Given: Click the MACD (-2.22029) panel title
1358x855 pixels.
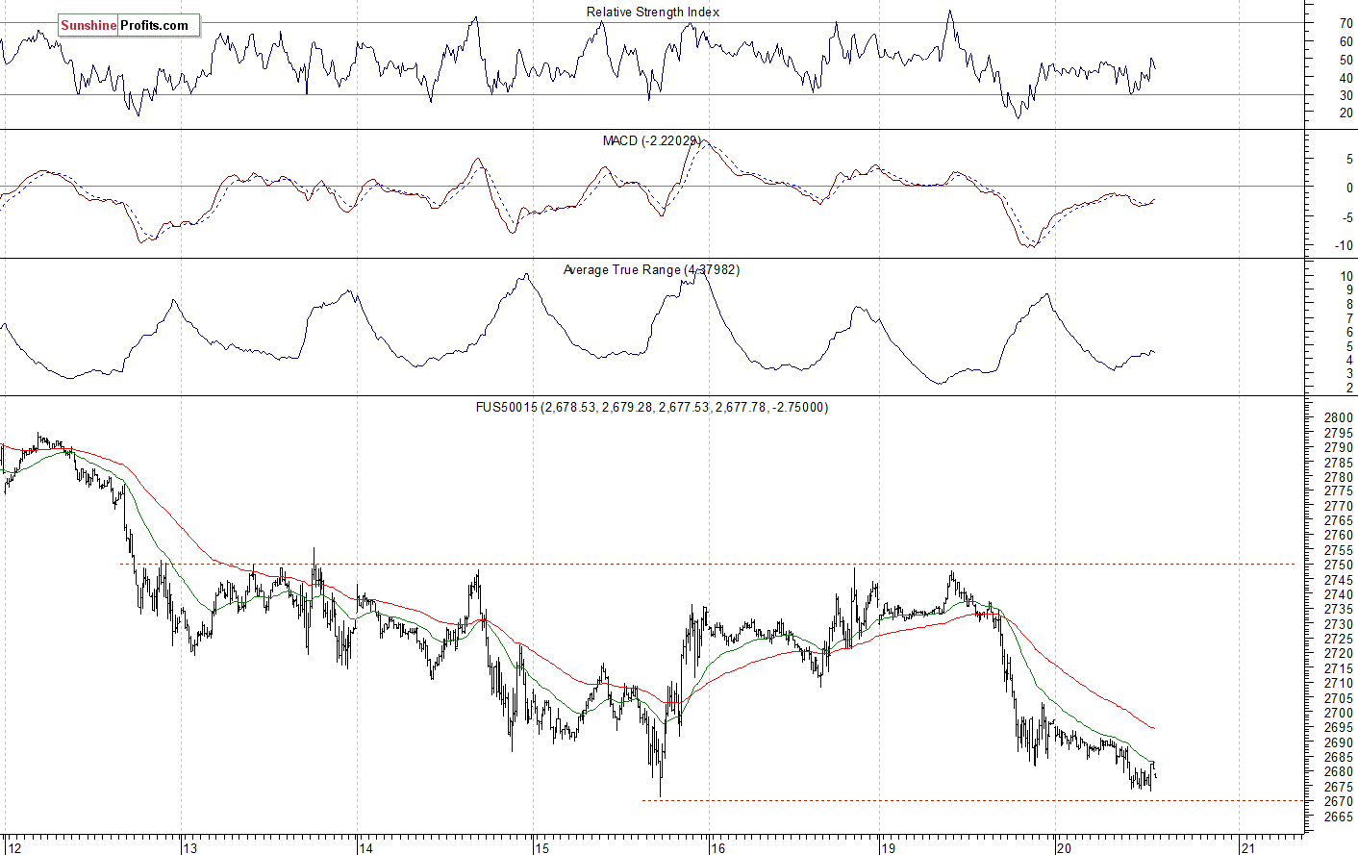Looking at the screenshot, I should point(652,140).
